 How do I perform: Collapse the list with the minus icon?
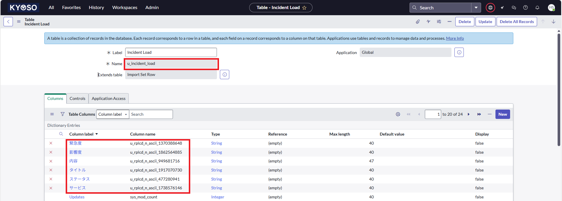tap(490, 114)
